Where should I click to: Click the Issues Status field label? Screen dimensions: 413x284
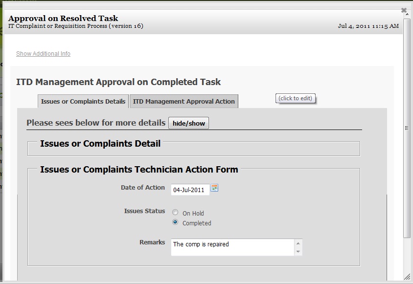(x=144, y=211)
